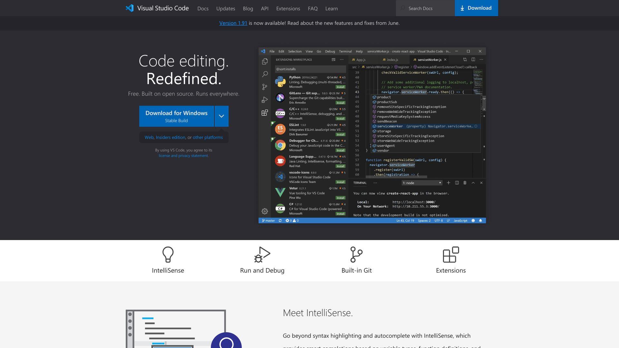Click the Extensions icon in screenshot activity bar
The image size is (619, 348).
tap(265, 113)
